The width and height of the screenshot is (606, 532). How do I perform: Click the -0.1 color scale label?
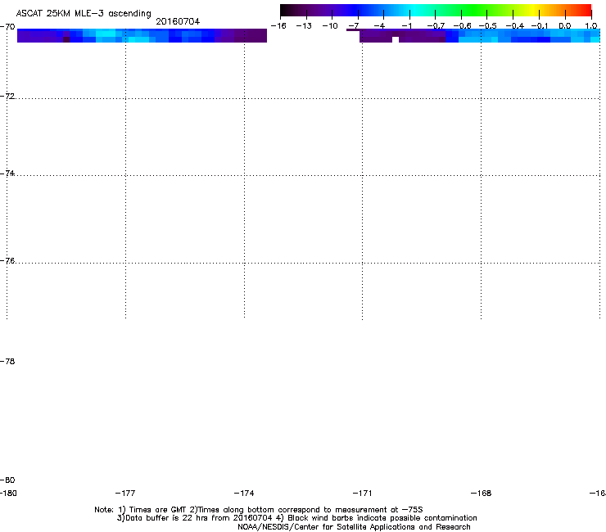[540, 26]
